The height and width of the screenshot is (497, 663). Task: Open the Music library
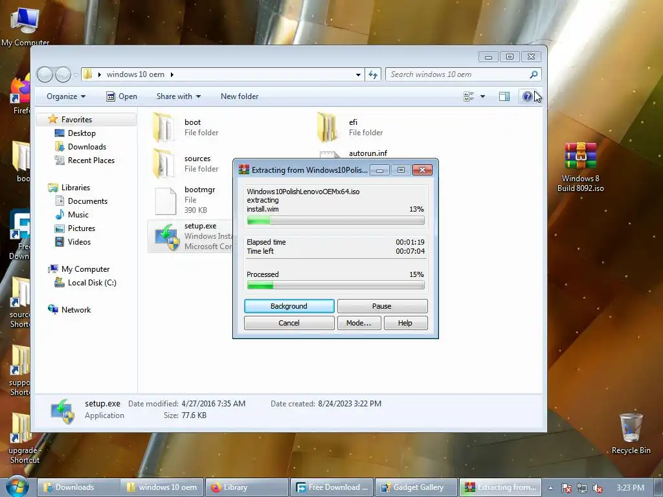(78, 215)
